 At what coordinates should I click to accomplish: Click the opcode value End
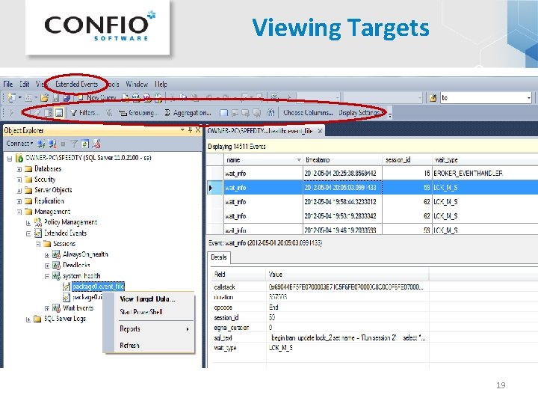(x=273, y=307)
